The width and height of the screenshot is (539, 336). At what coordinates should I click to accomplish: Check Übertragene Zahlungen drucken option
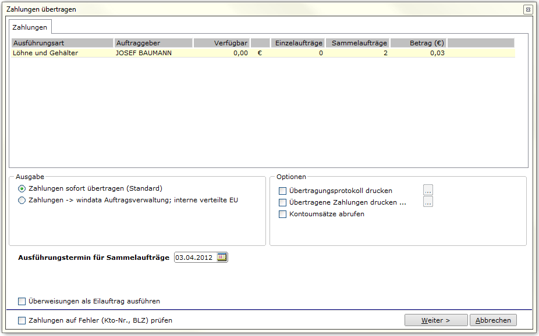[282, 202]
